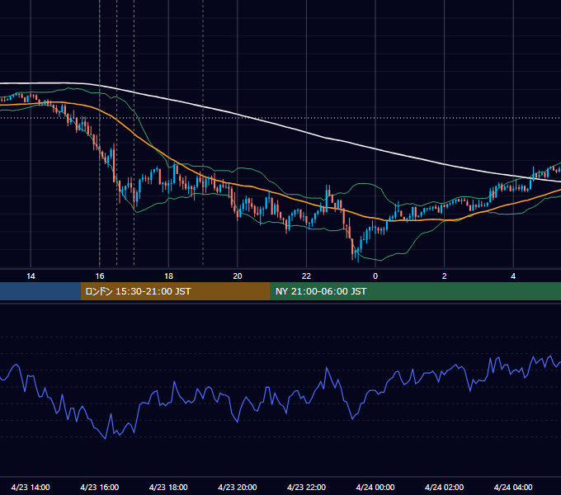
Task: Click the 4/23 22:00 date label
Action: (306, 487)
